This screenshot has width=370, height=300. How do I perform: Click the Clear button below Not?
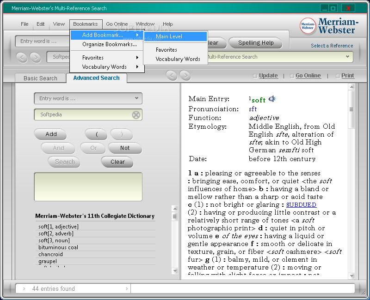117,162
